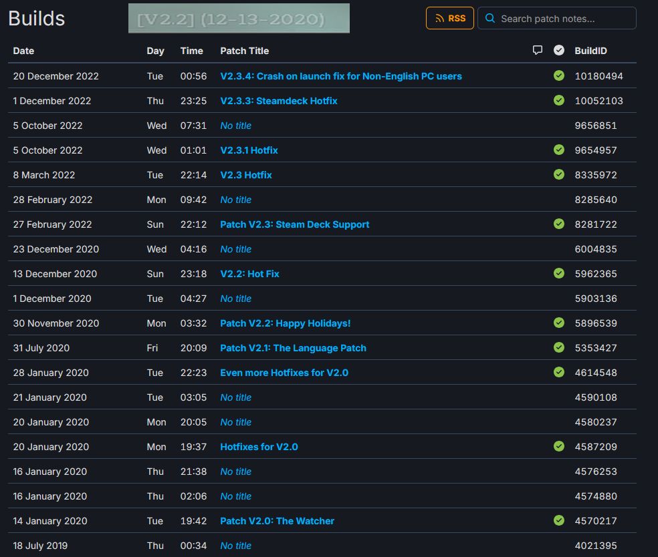Click green check icon for build 5896539
Image resolution: width=658 pixels, height=557 pixels.
tap(558, 323)
